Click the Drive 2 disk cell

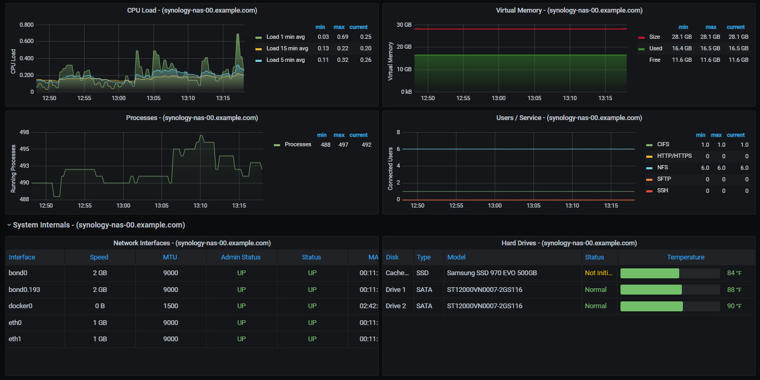(398, 306)
